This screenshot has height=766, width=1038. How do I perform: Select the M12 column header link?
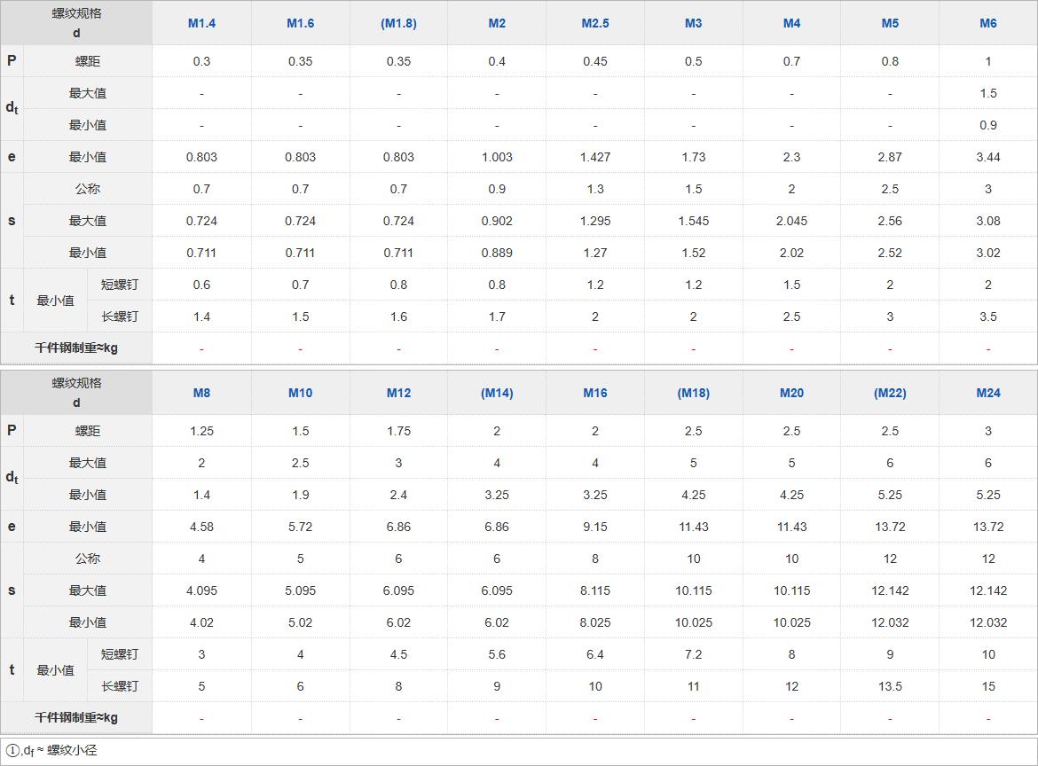tap(398, 393)
